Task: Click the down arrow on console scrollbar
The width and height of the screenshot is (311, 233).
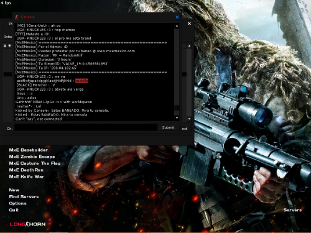Action: pos(177,118)
